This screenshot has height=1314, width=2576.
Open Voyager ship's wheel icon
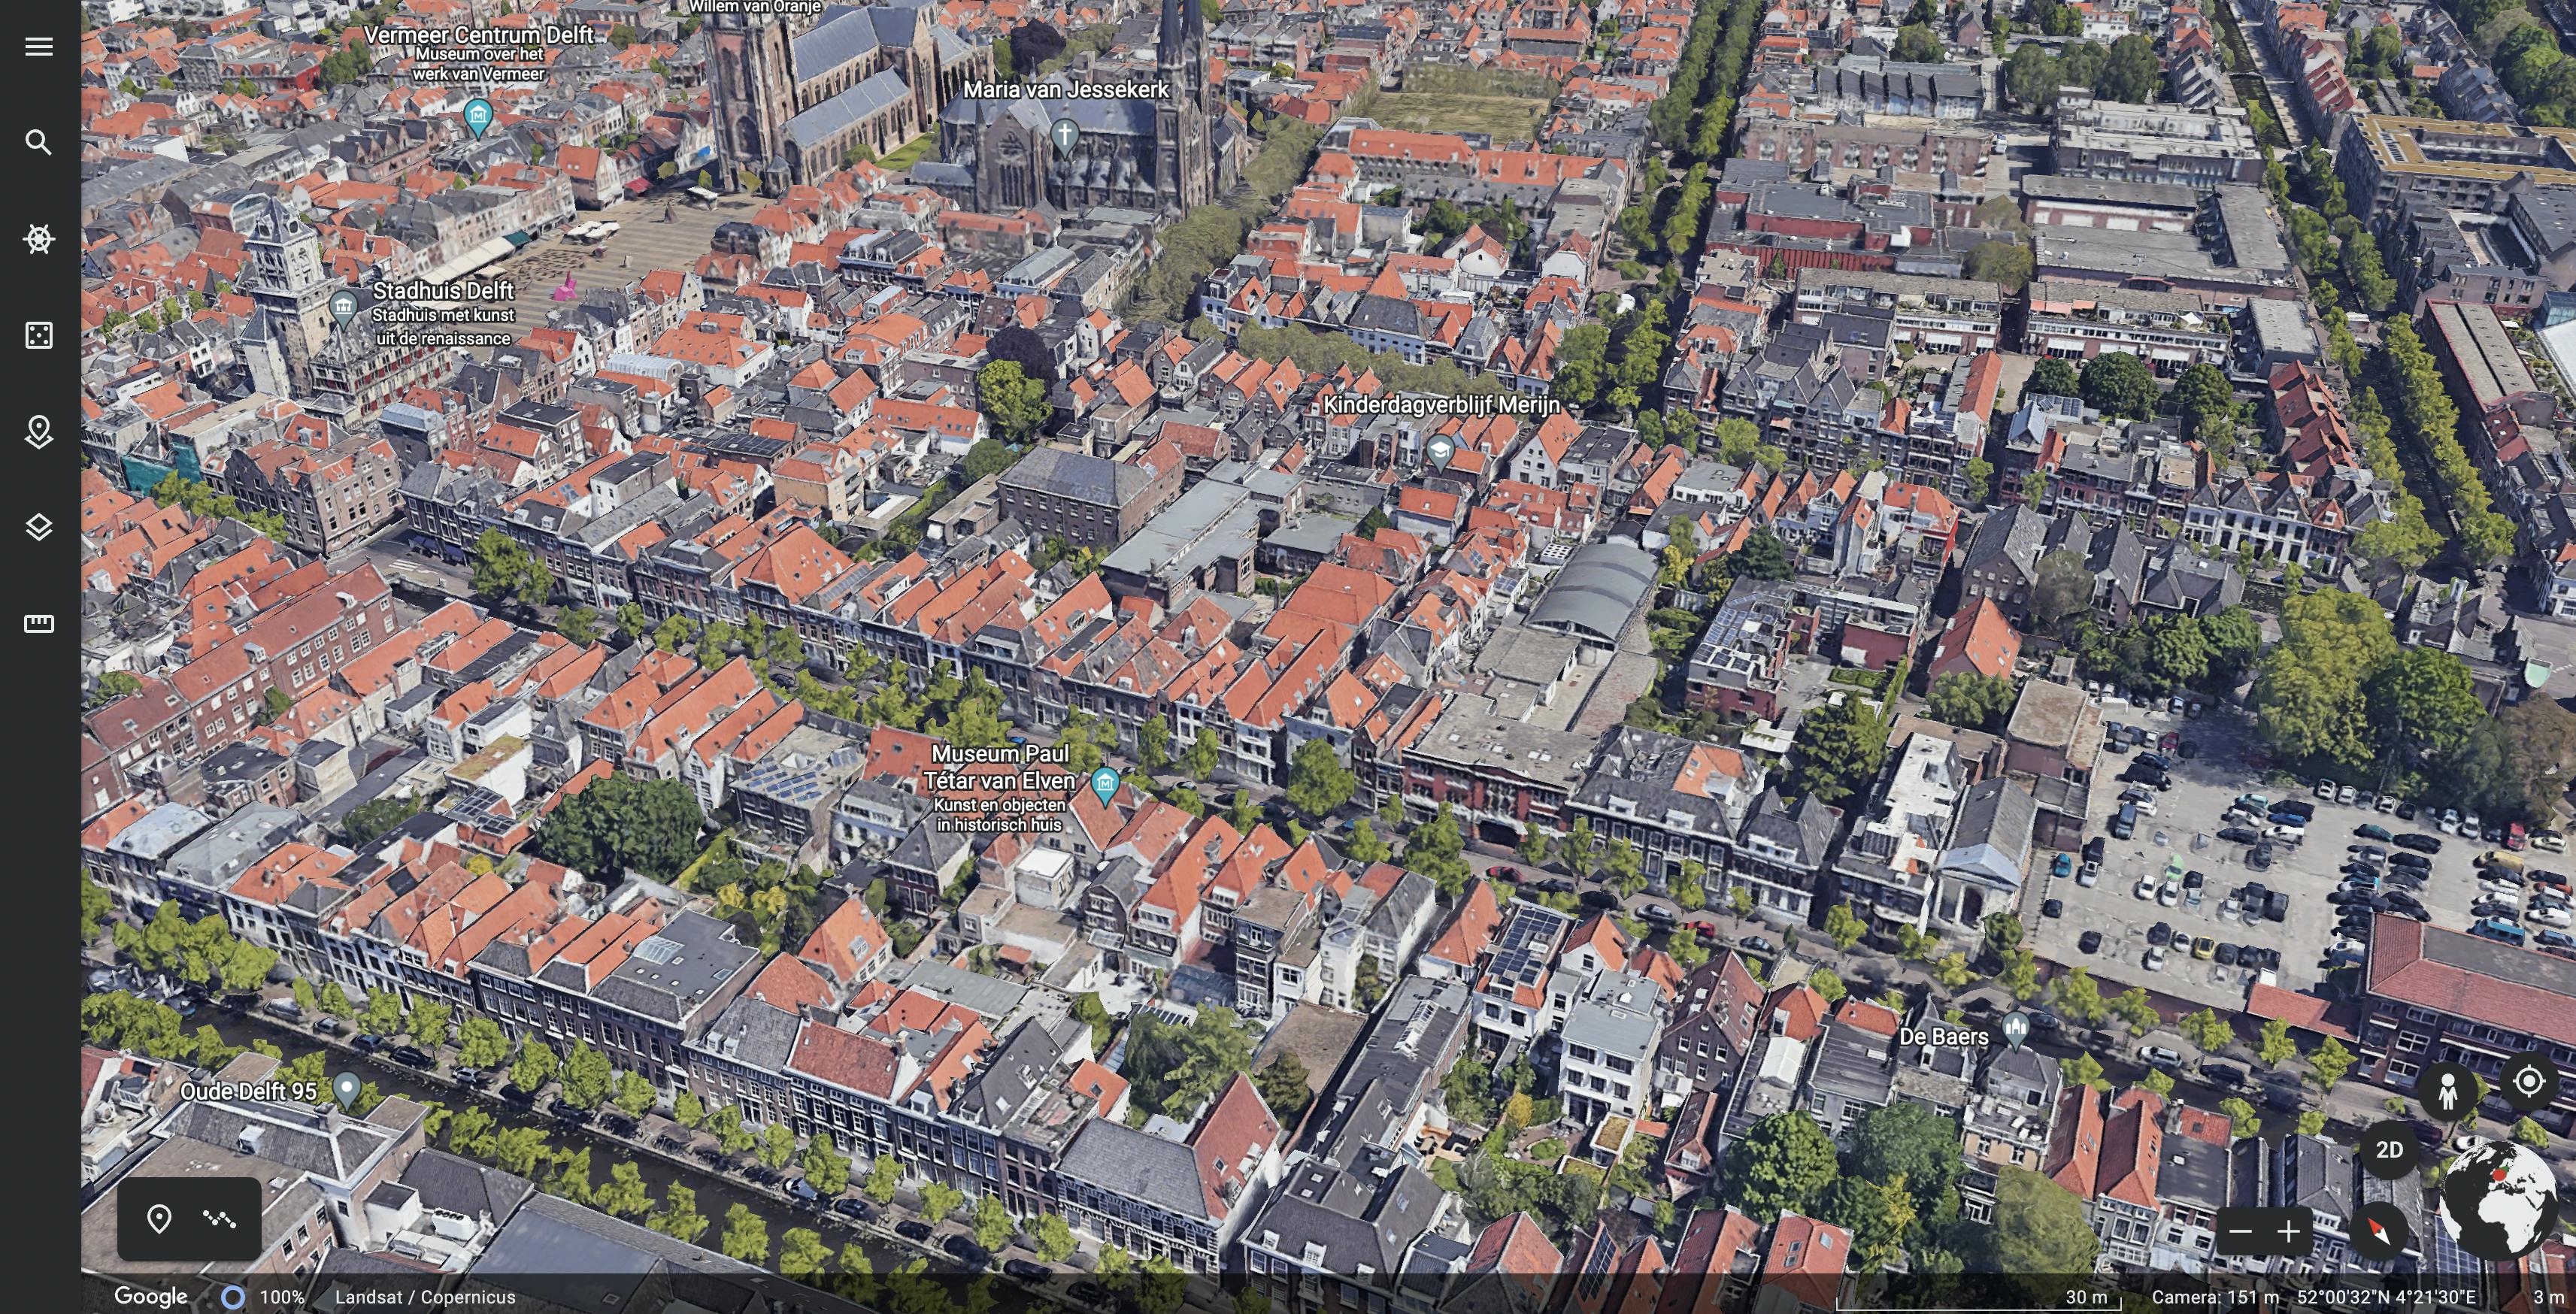coord(39,239)
